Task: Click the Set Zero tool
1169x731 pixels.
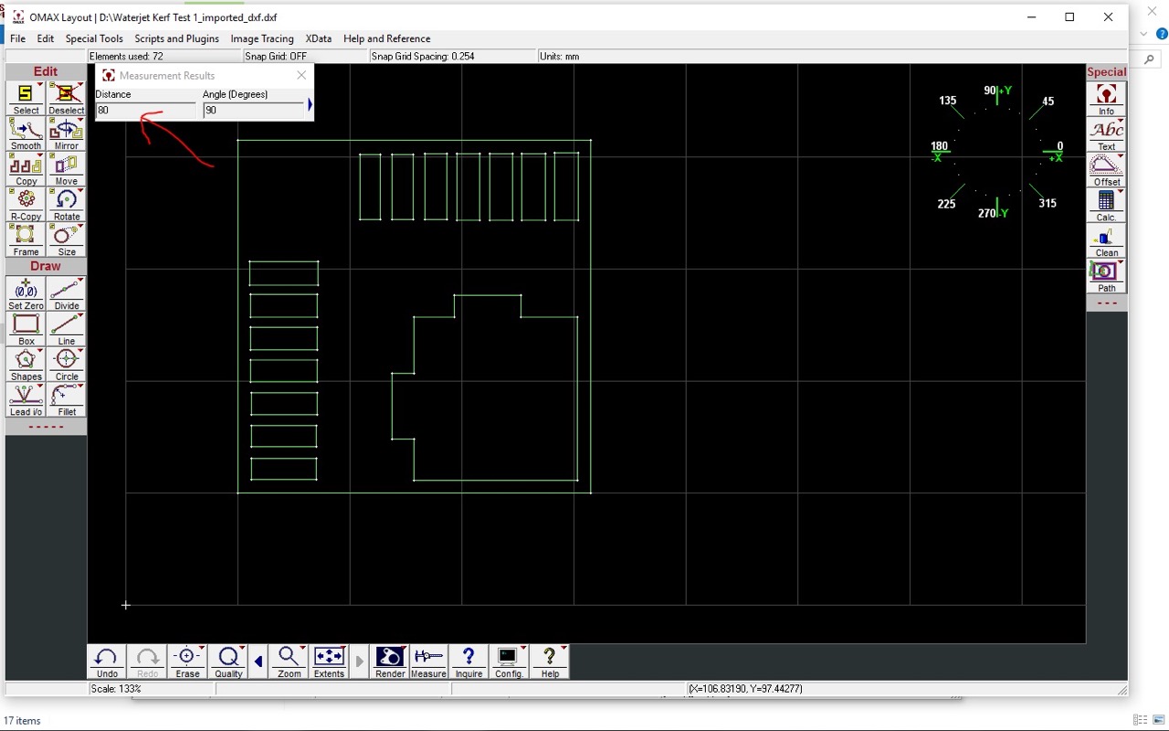Action: 26,294
